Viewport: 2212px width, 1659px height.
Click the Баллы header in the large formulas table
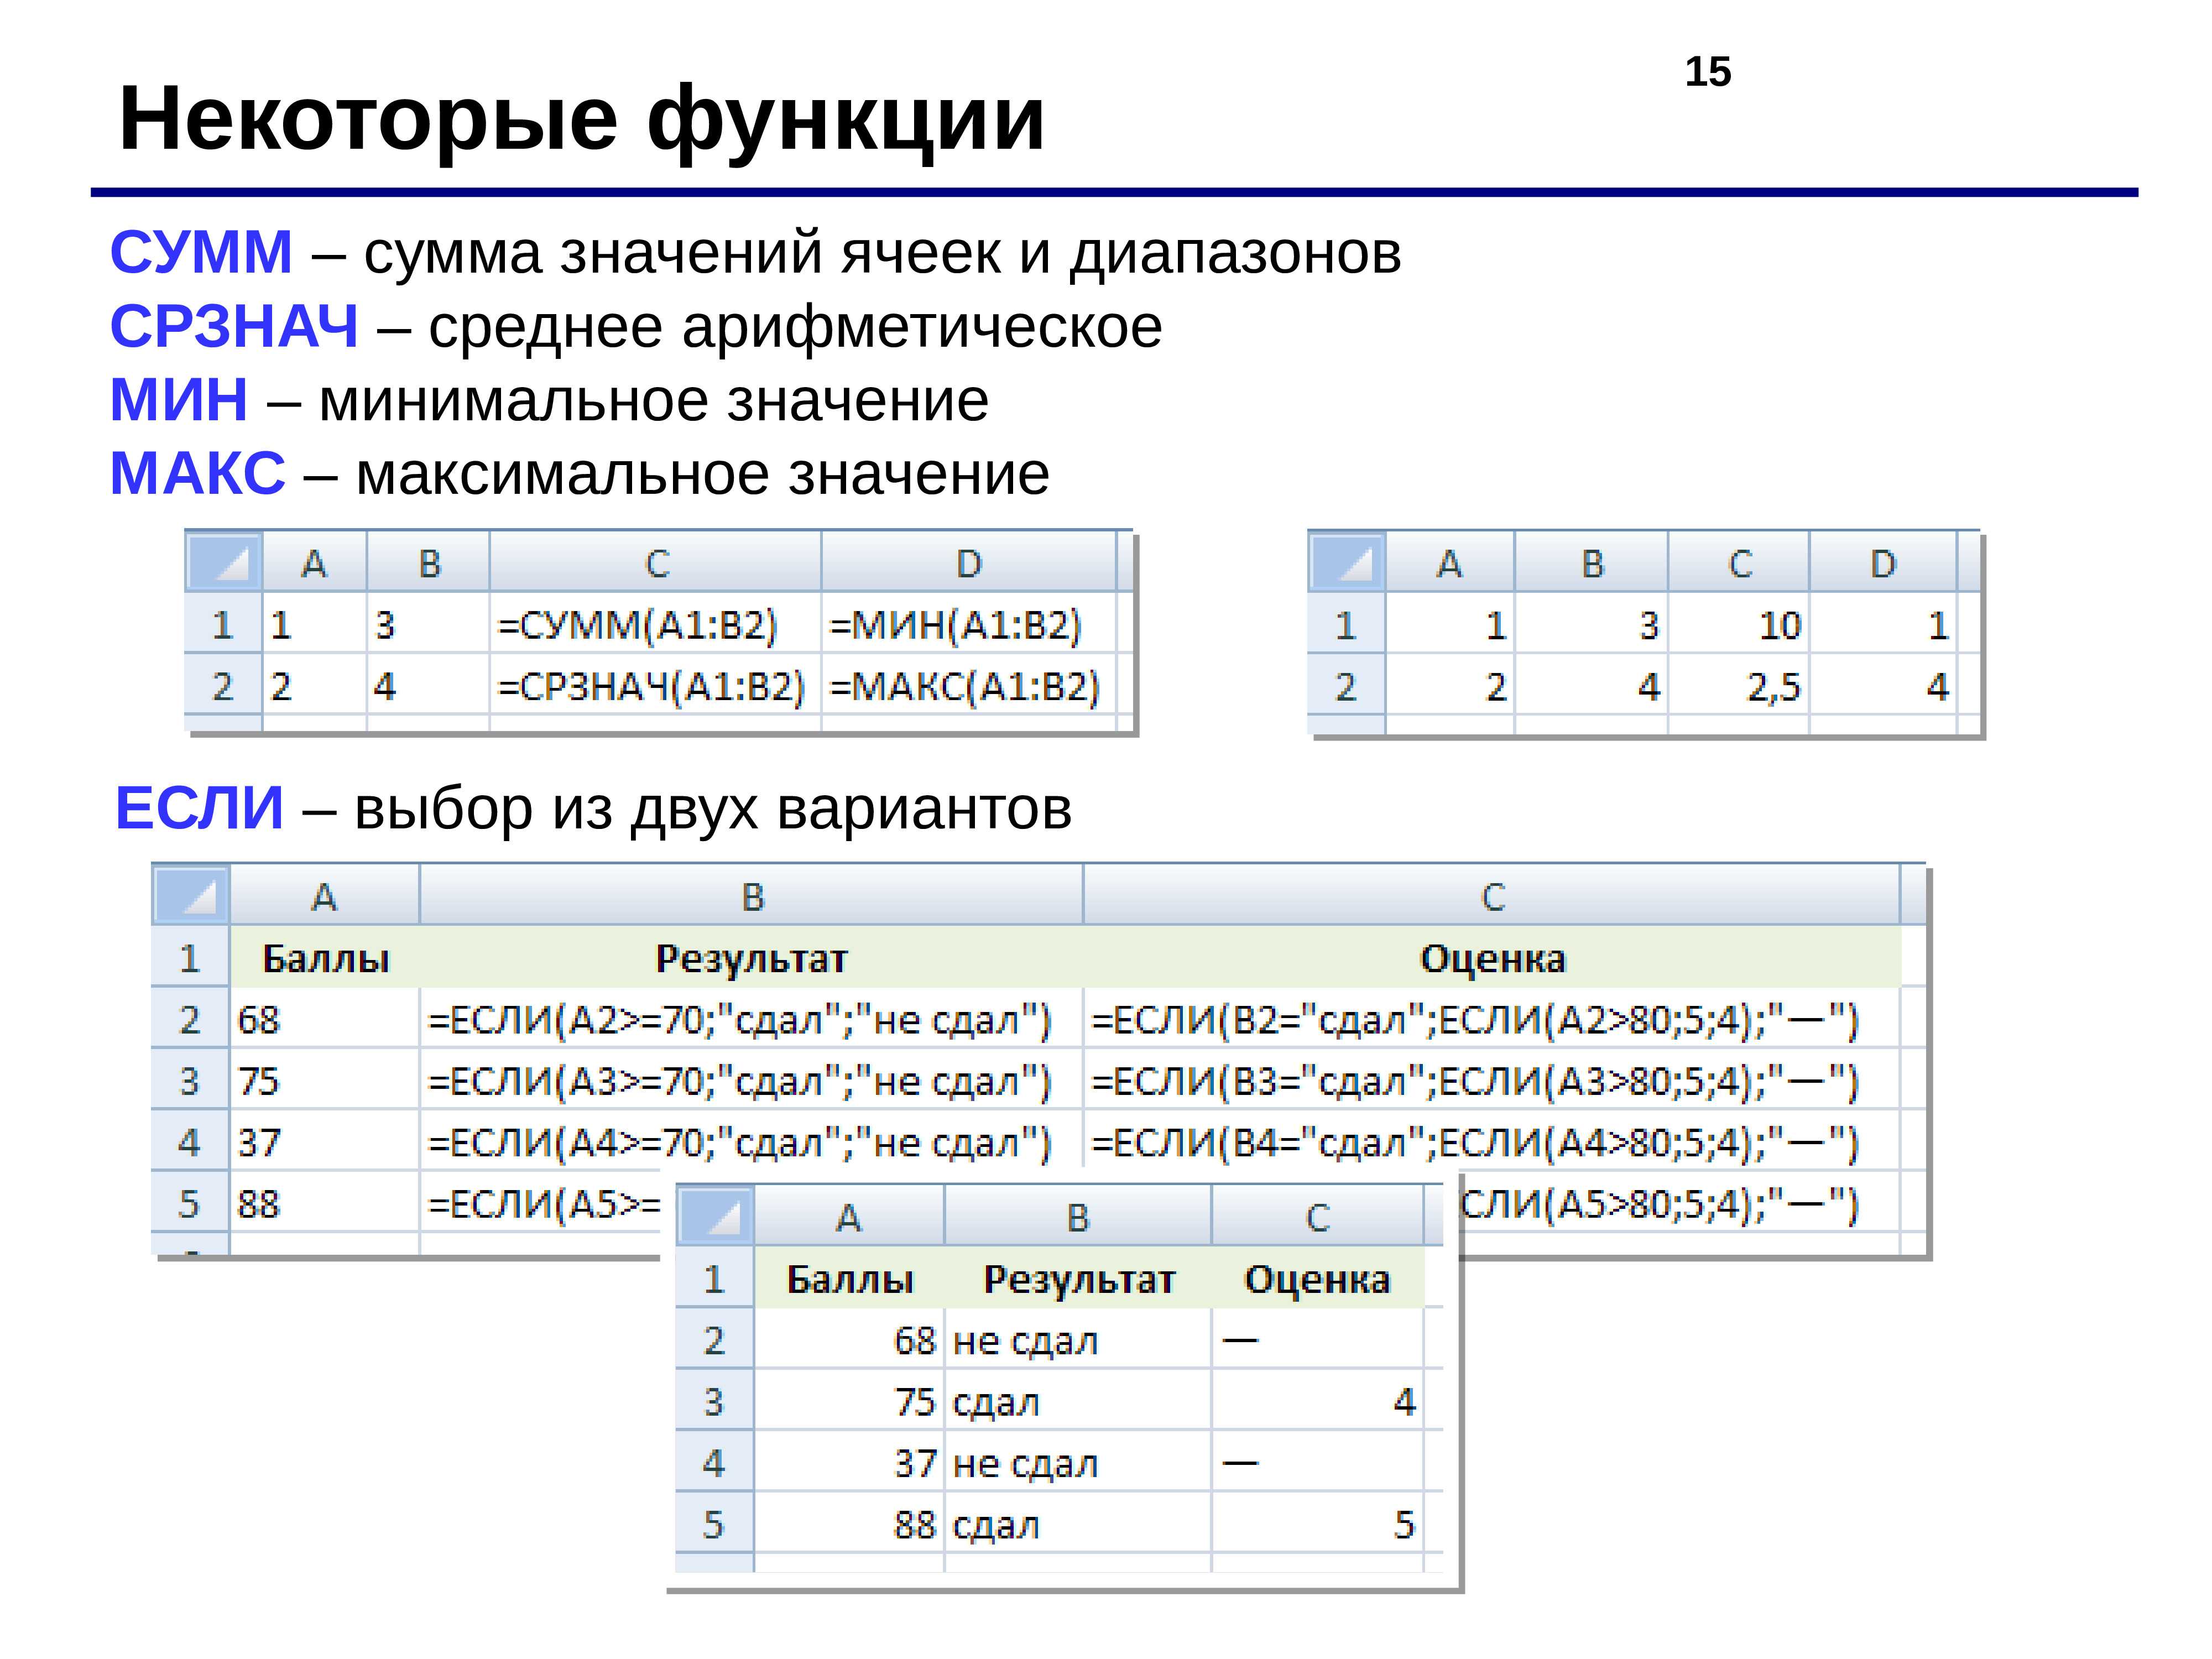(325, 958)
